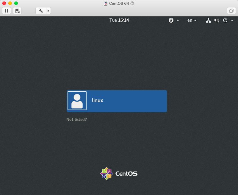
Task: Click the accessibility figure icon
Action: tap(171, 20)
